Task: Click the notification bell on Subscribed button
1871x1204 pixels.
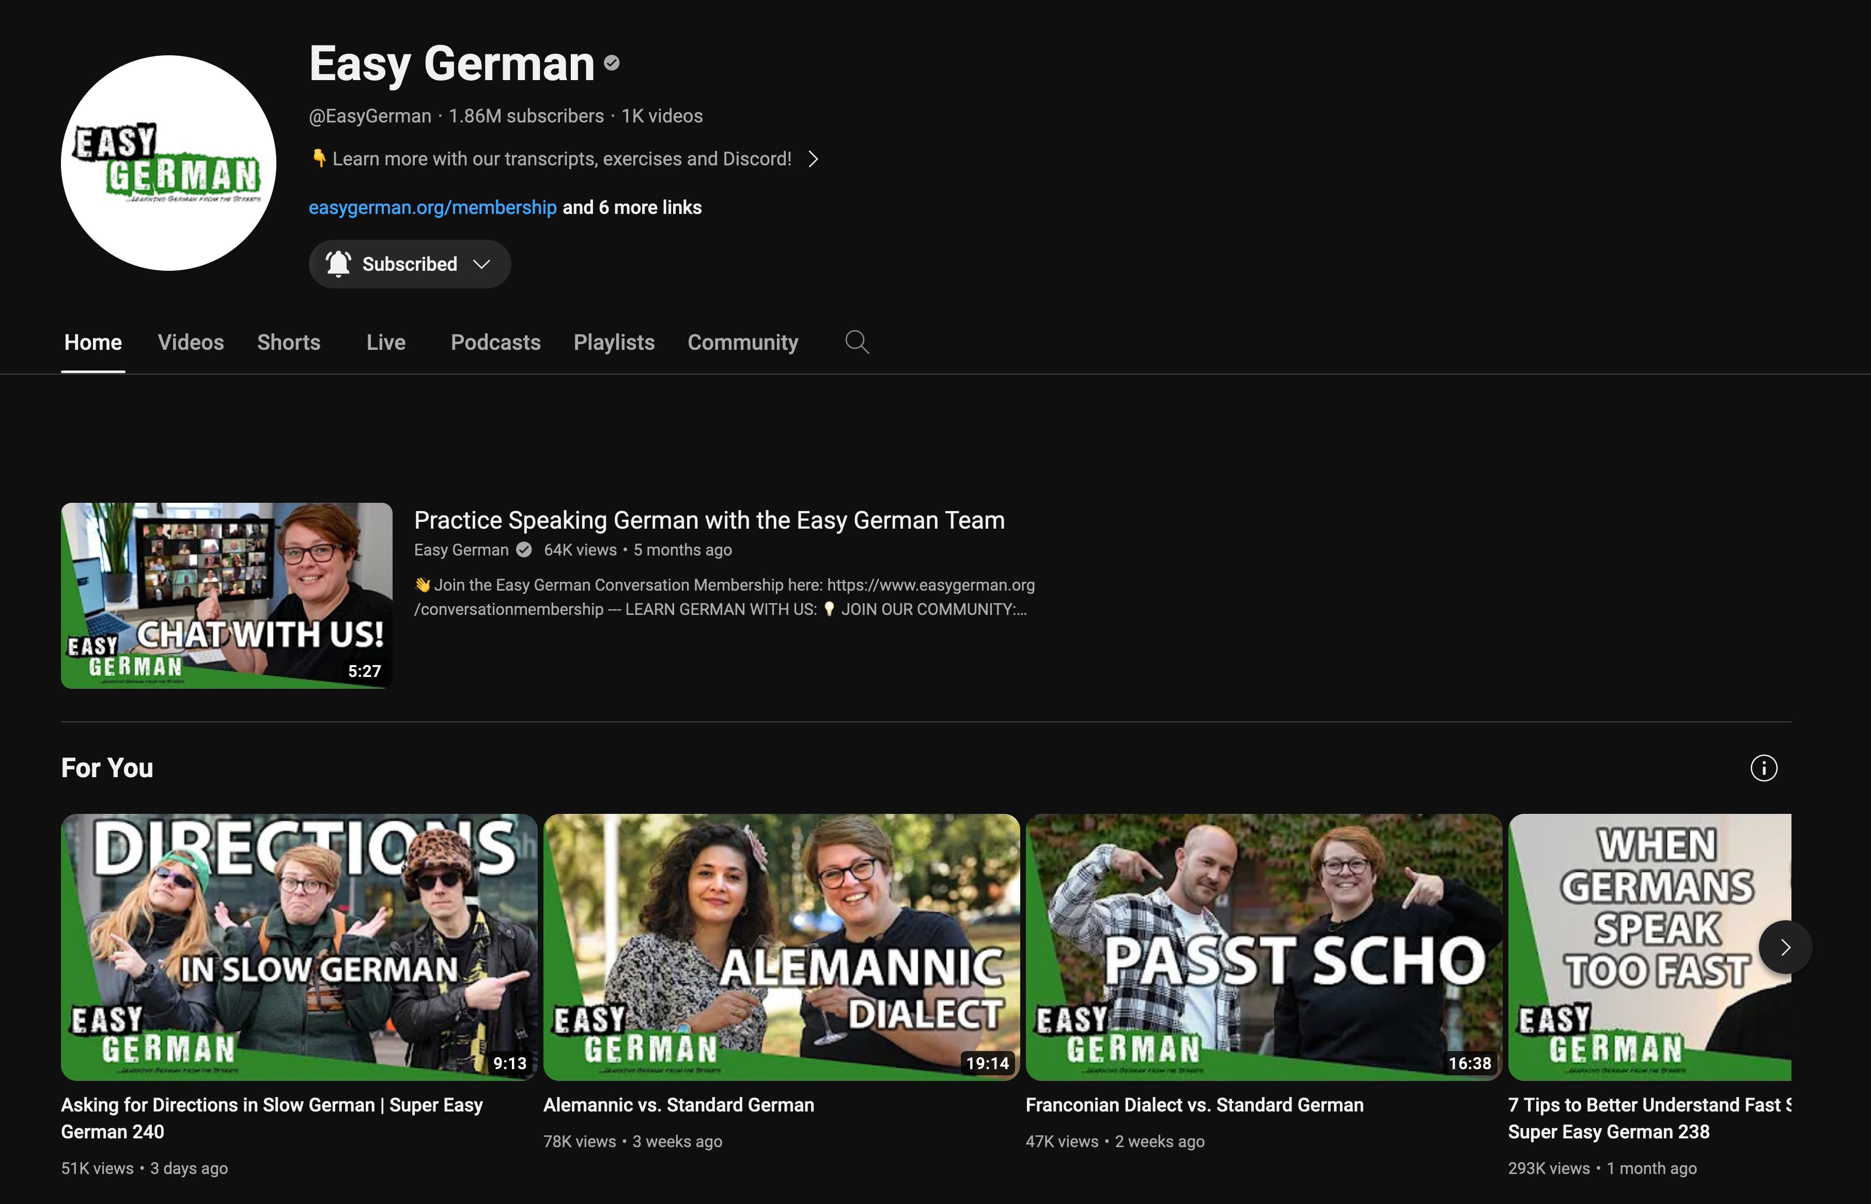Action: [x=338, y=264]
